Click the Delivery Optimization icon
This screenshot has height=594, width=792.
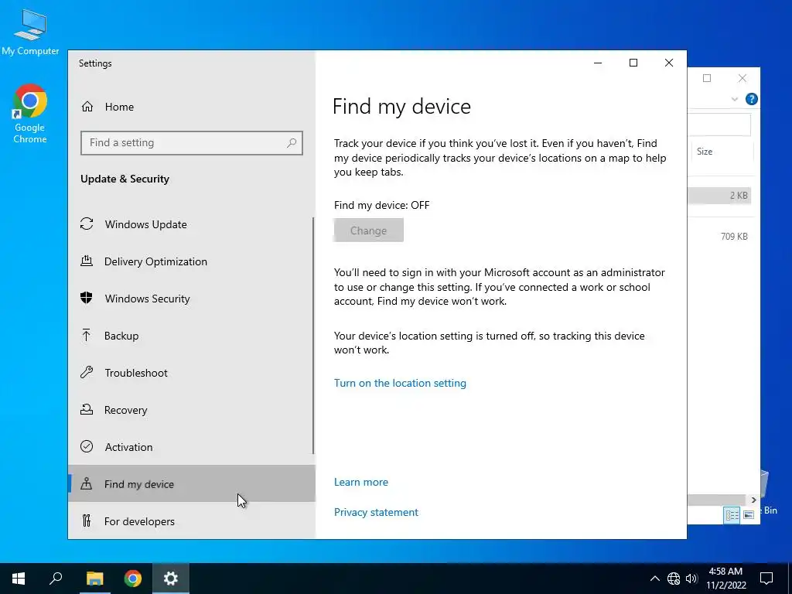87,261
